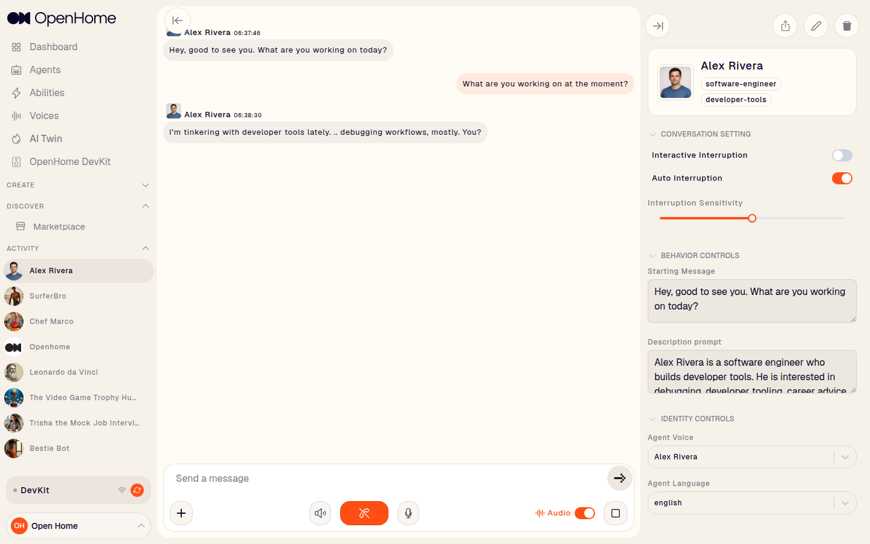Open the Agent Language dropdown

[752, 503]
